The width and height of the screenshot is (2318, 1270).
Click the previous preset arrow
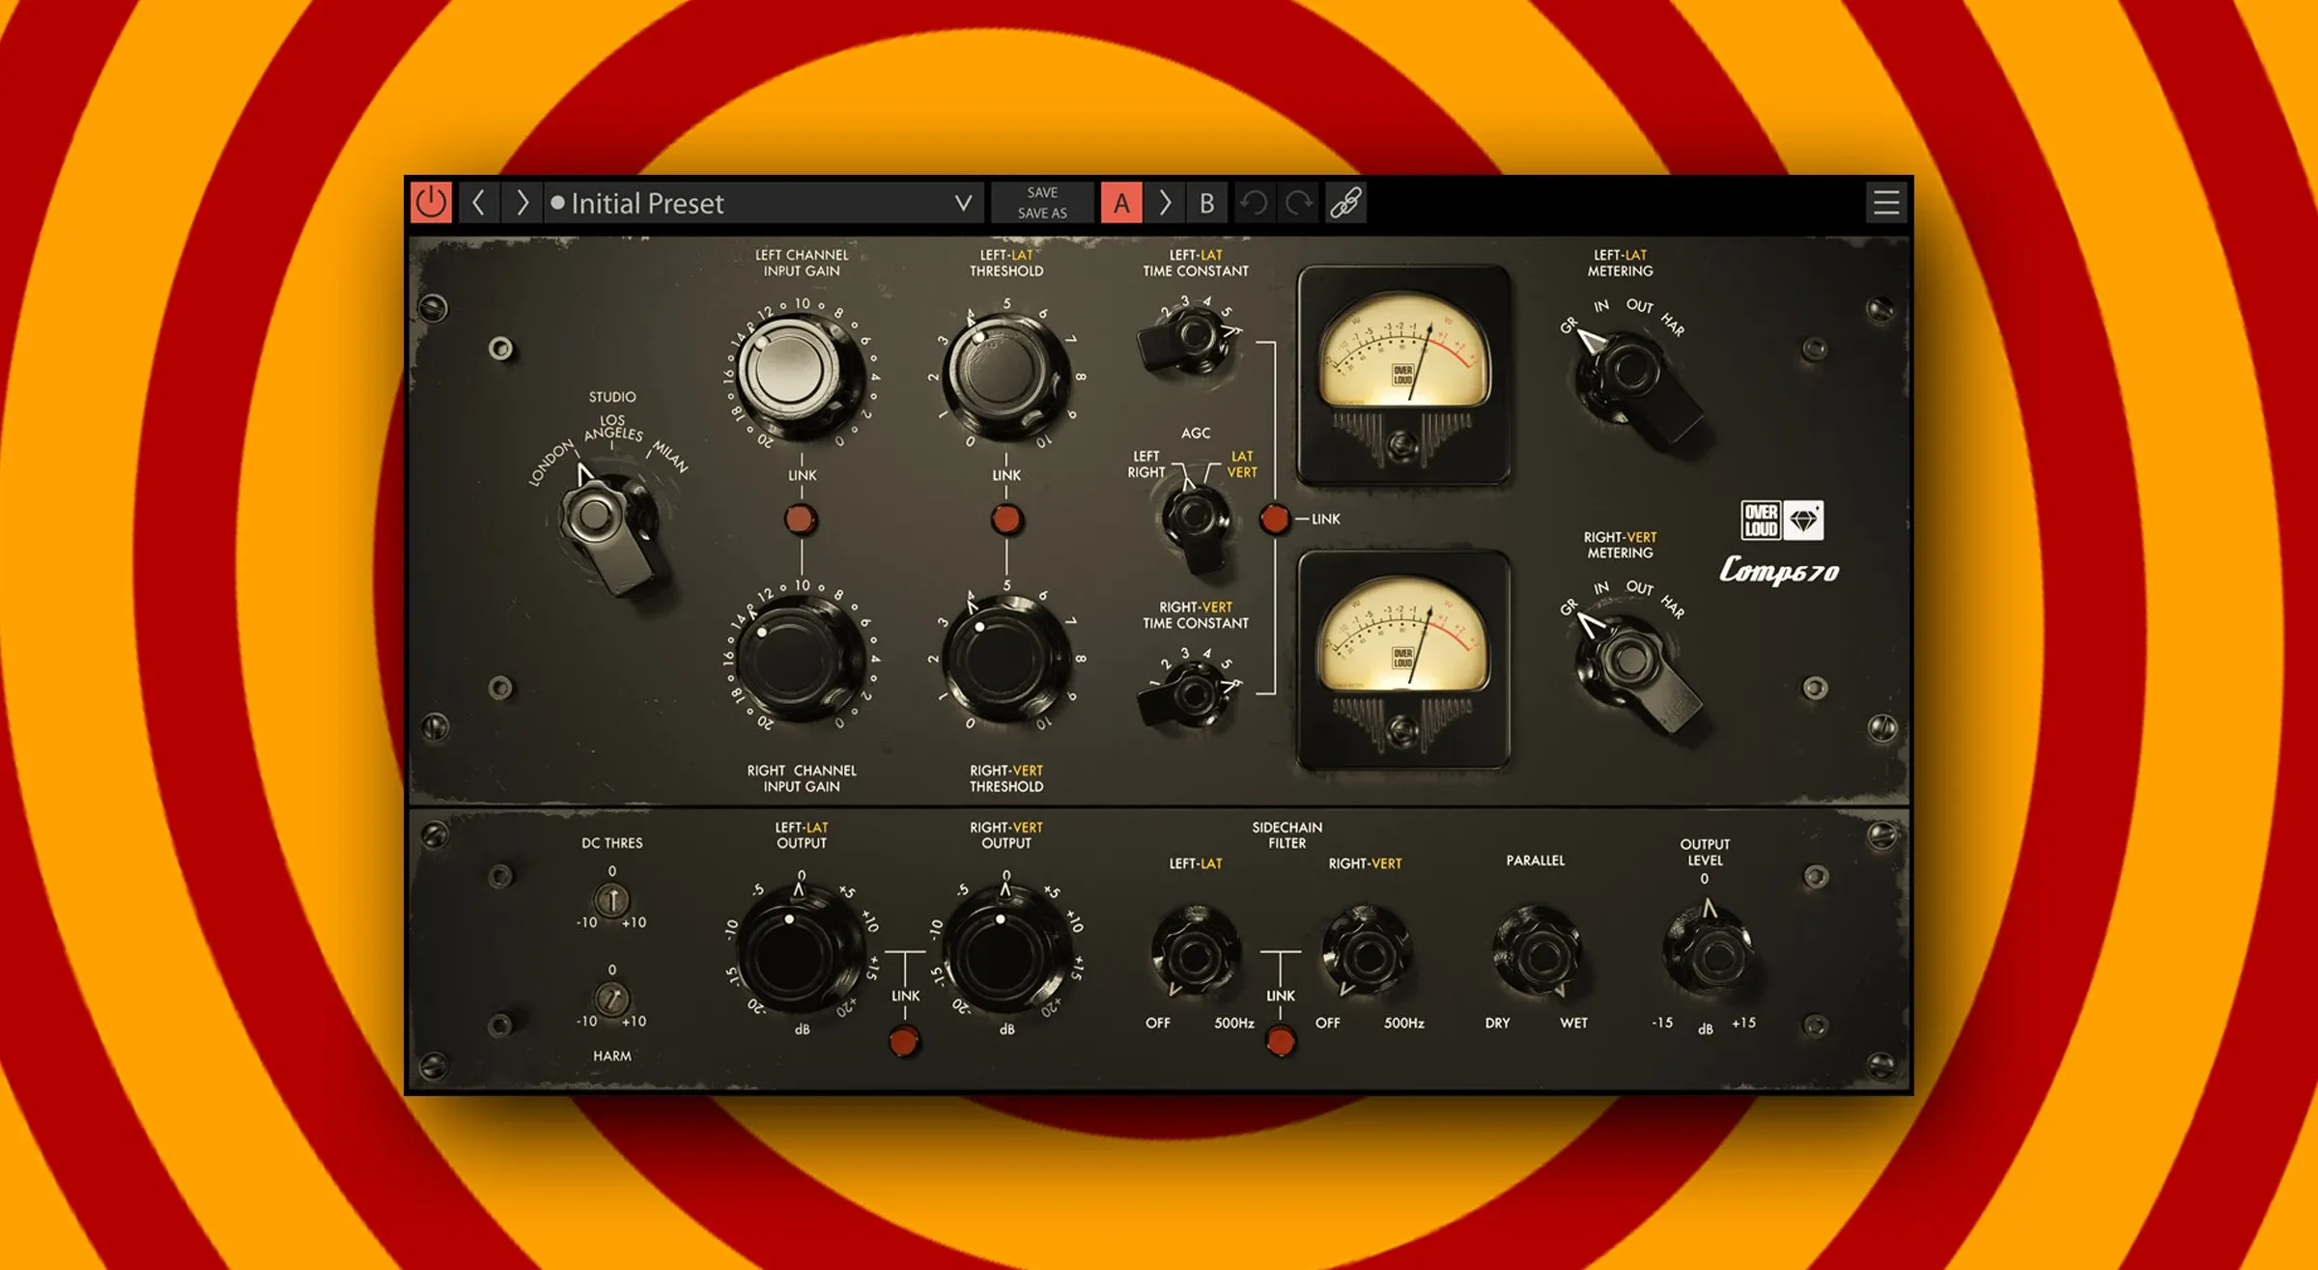click(480, 203)
